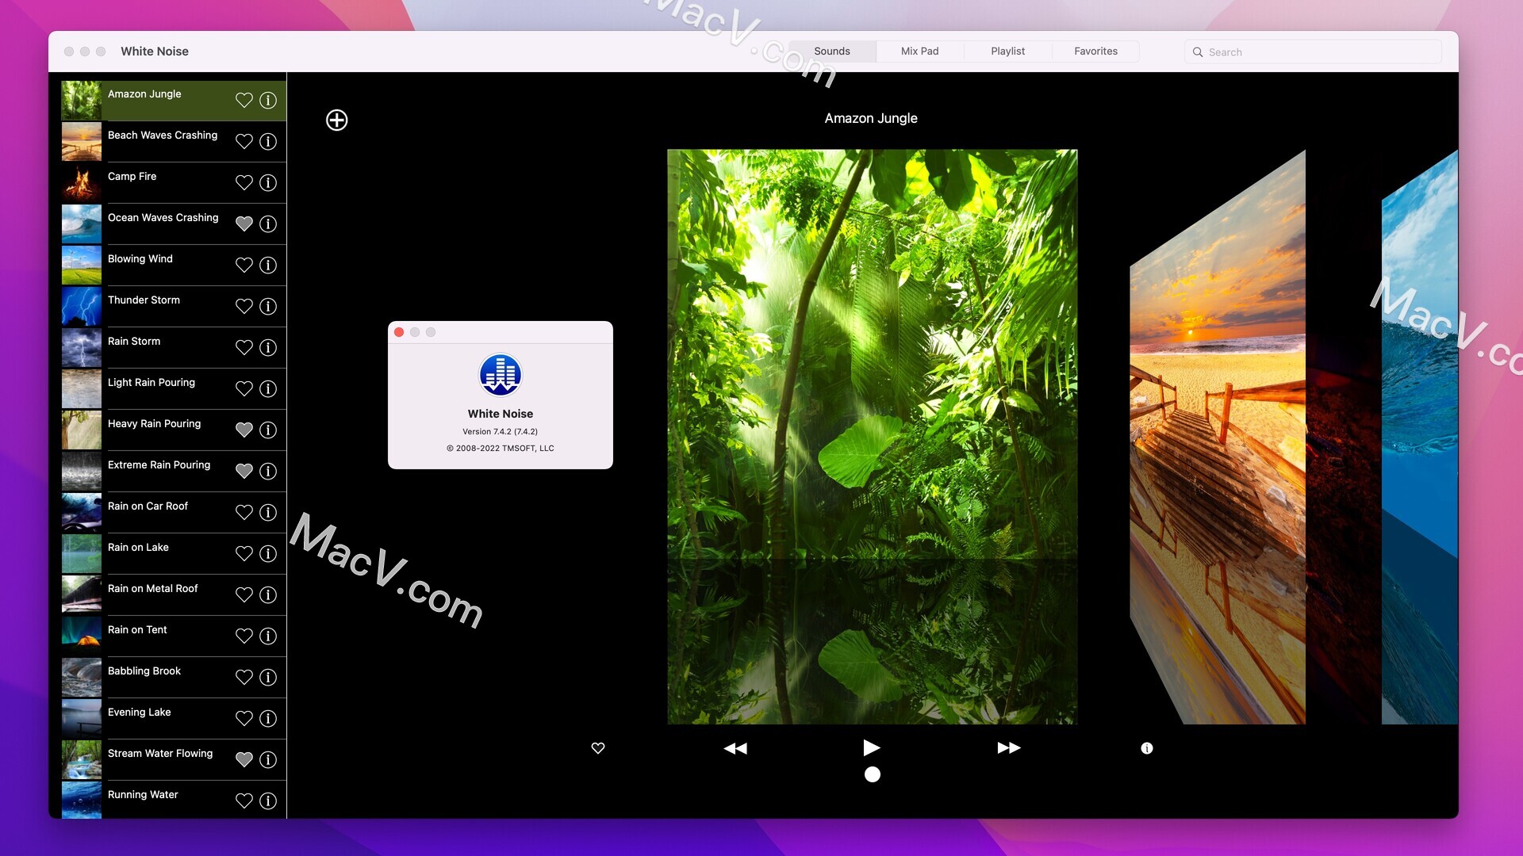
Task: Play the Amazon Jungle sound
Action: (872, 747)
